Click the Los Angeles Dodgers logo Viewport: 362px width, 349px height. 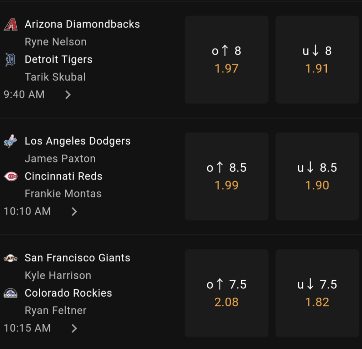pos(10,141)
